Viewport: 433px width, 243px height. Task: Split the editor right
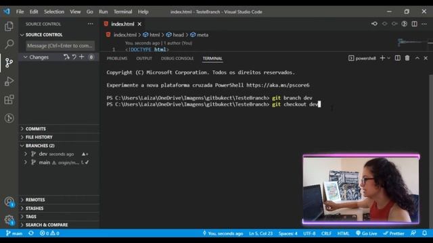pyautogui.click(x=414, y=24)
